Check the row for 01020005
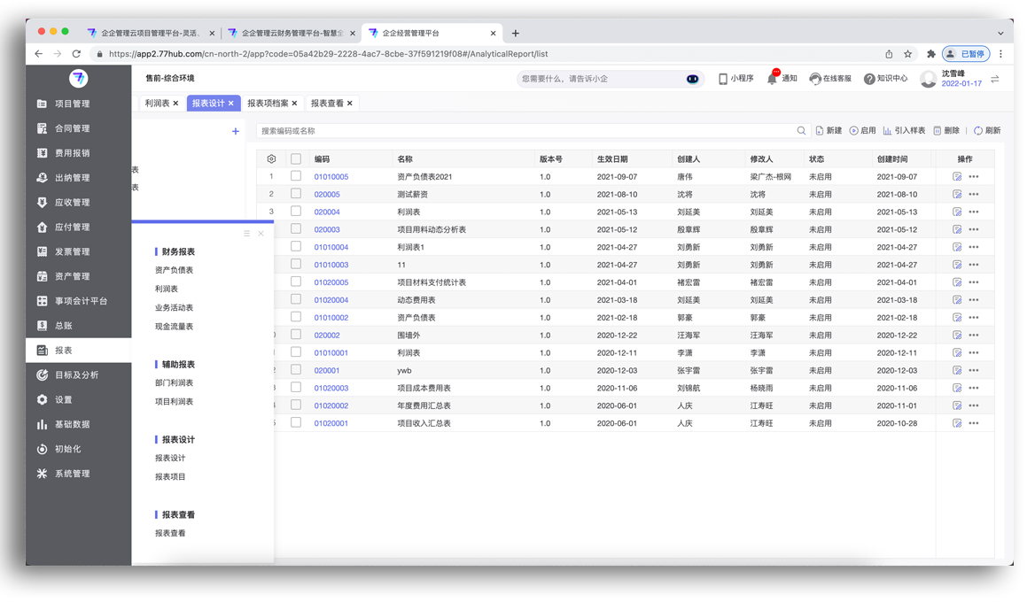 pos(296,282)
